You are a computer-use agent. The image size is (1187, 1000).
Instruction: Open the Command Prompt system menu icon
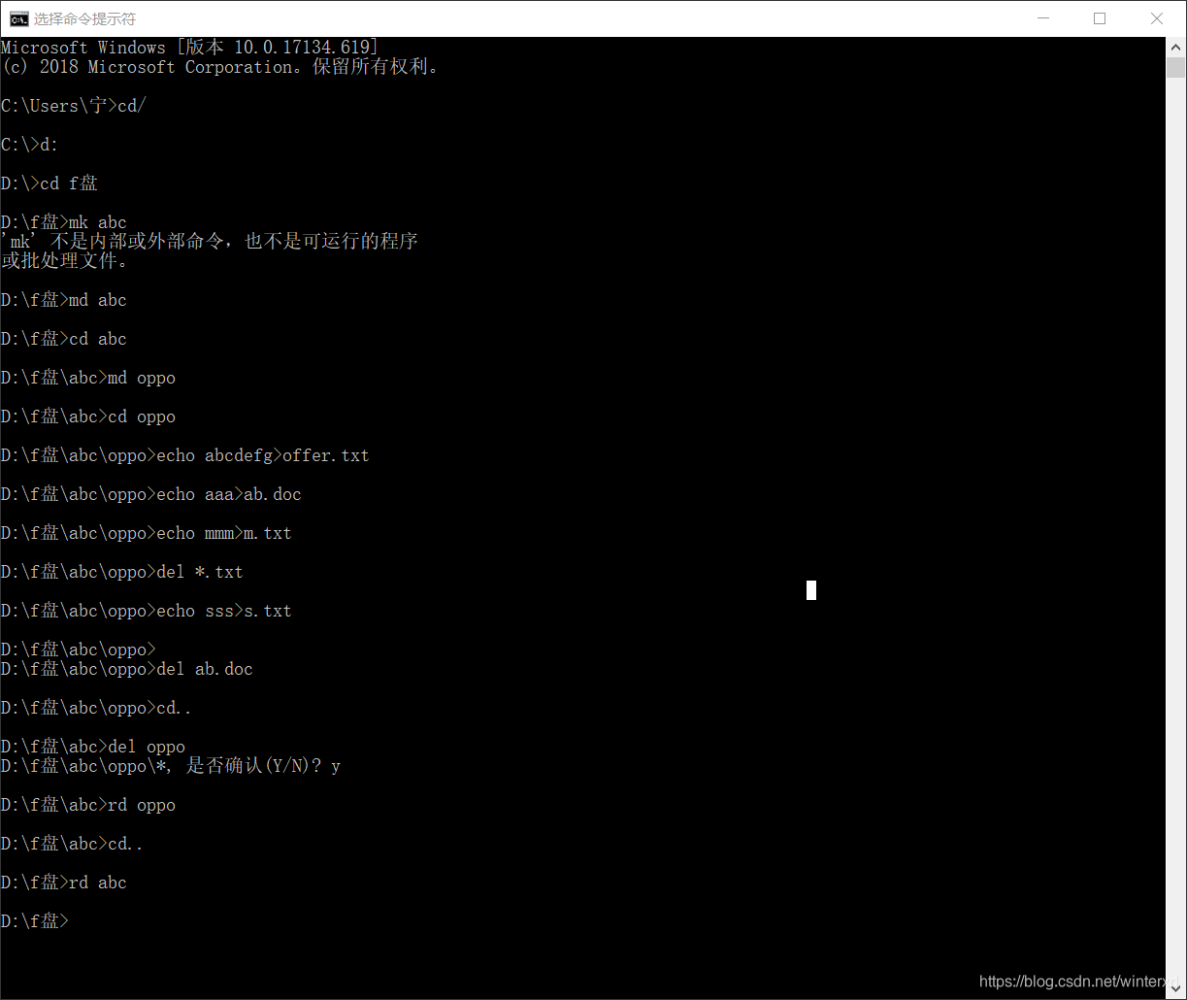(18, 18)
